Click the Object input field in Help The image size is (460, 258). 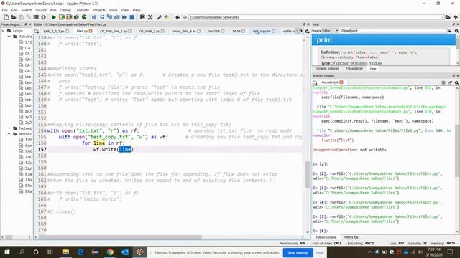(x=398, y=31)
